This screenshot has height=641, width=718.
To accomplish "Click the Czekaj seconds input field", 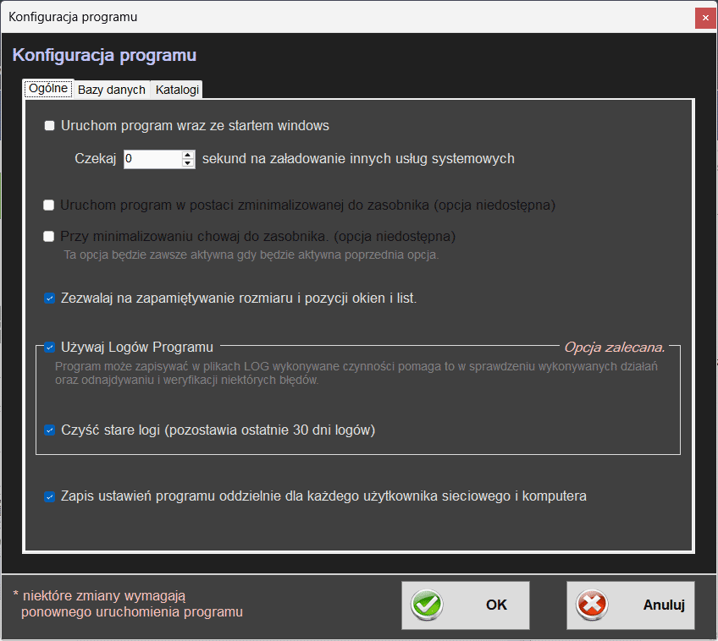I will 152,158.
